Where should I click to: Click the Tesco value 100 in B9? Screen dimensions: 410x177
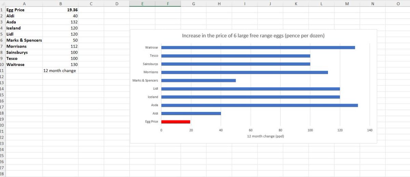60,59
